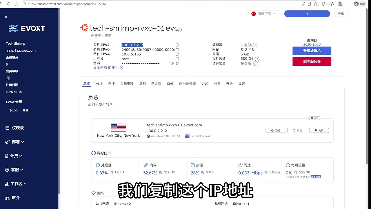Open the VNC tab
The height and width of the screenshot is (209, 371).
205,84
